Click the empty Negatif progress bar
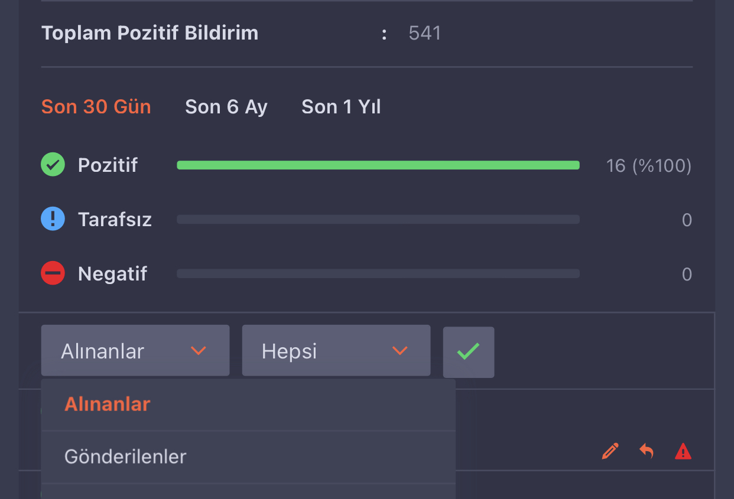This screenshot has height=499, width=734. [x=378, y=274]
